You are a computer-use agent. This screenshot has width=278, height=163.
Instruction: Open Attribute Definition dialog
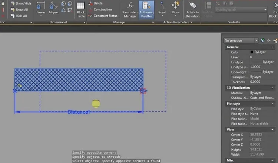[x=192, y=10]
